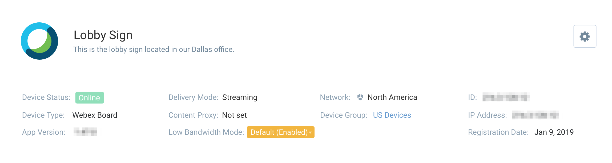Click the Streaming delivery mode value
The image size is (612, 163).
pyautogui.click(x=240, y=97)
